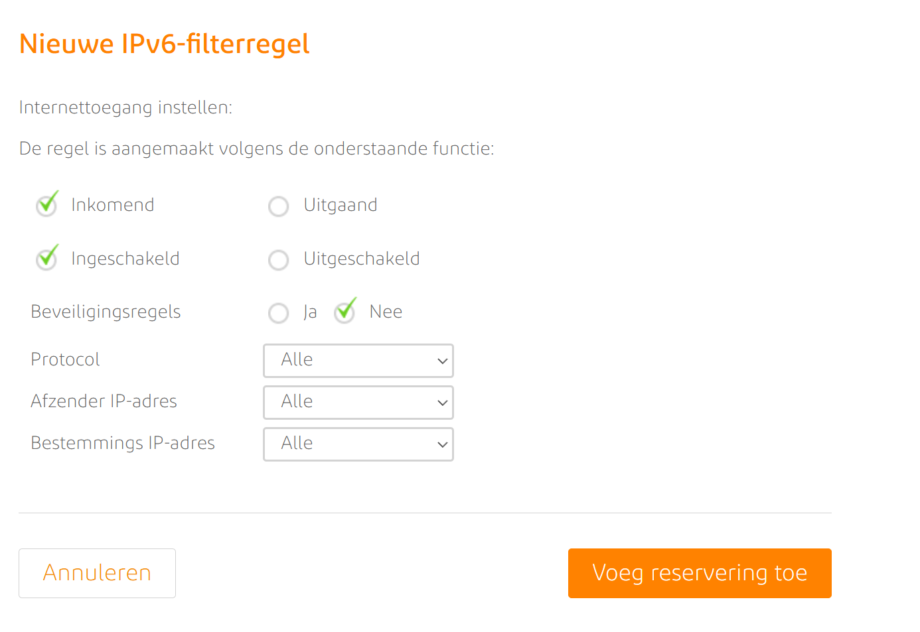The image size is (920, 632).
Task: Click the Bestemmings IP-adres label text
Action: (x=123, y=443)
